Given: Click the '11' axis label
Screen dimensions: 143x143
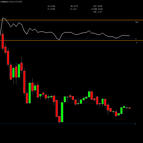Looking at the screenshot, I should [136, 39].
